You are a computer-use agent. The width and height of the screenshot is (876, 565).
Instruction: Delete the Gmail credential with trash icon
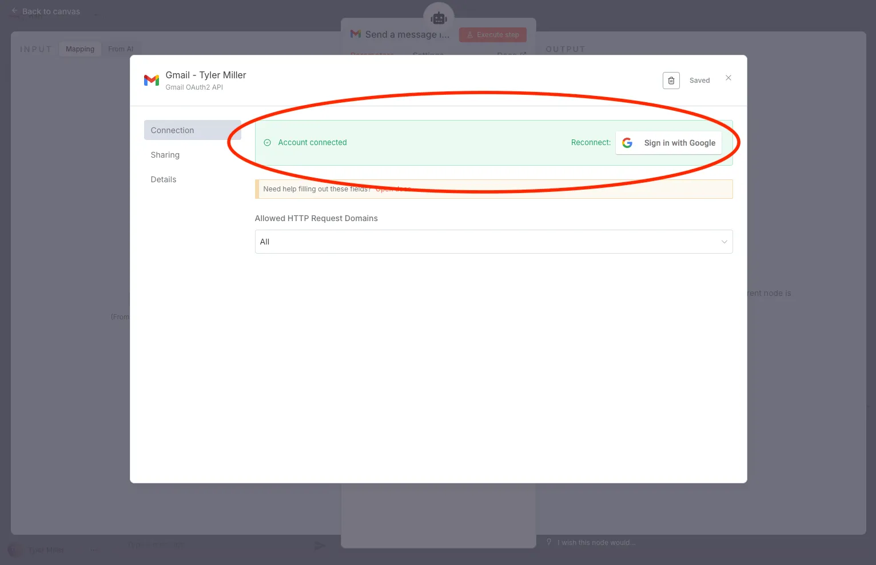tap(671, 81)
